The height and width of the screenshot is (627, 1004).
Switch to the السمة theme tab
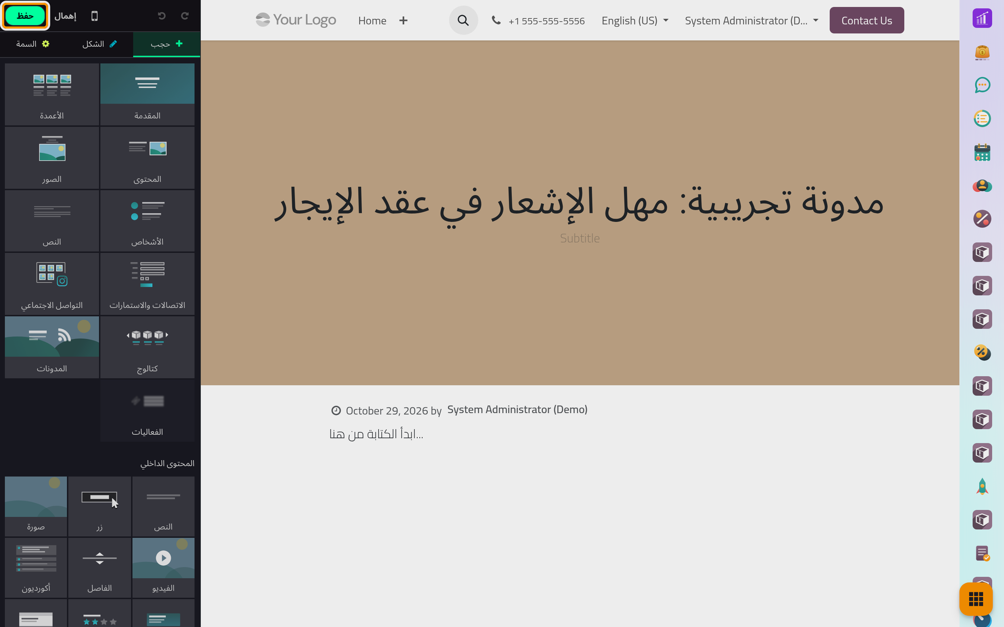(x=33, y=44)
